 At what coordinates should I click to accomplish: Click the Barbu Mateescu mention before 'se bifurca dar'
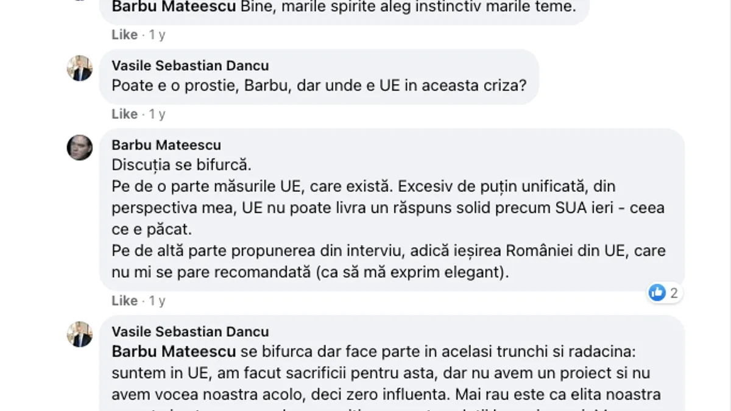point(174,351)
